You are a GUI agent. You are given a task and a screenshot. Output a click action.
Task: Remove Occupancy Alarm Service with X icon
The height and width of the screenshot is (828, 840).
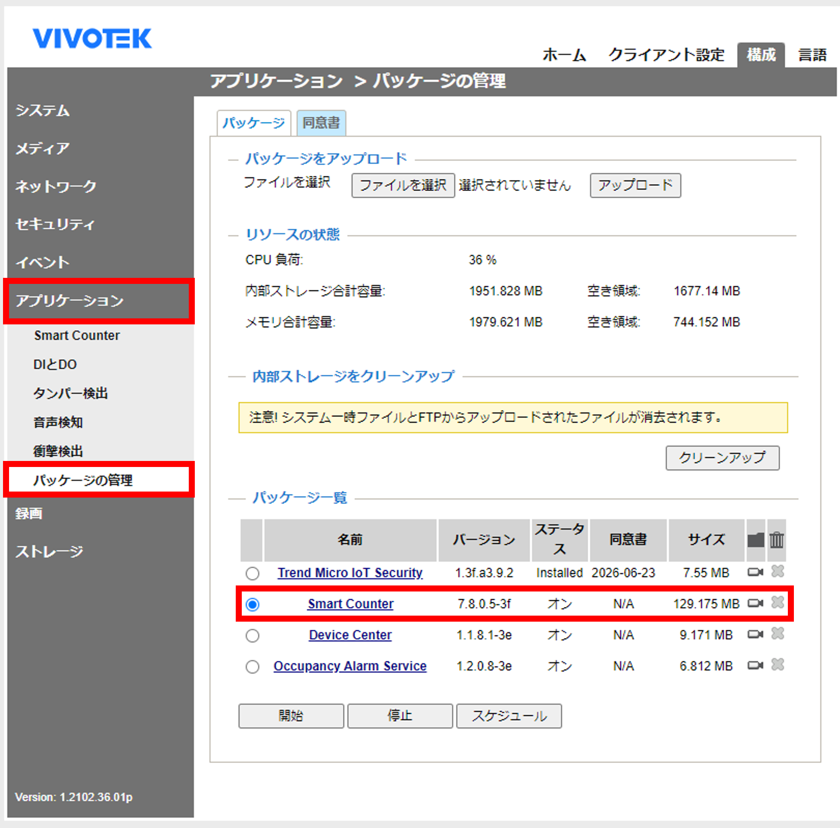pos(778,665)
